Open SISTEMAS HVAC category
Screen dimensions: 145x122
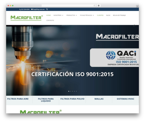126,99
